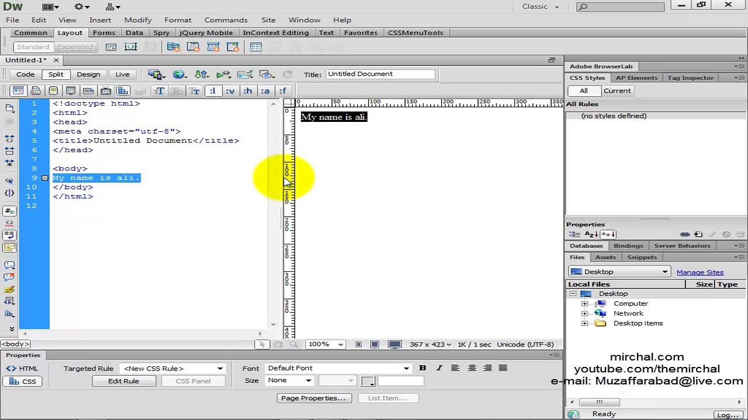Open the Targeted Rule dropdown
This screenshot has width=748, height=420.
click(172, 369)
